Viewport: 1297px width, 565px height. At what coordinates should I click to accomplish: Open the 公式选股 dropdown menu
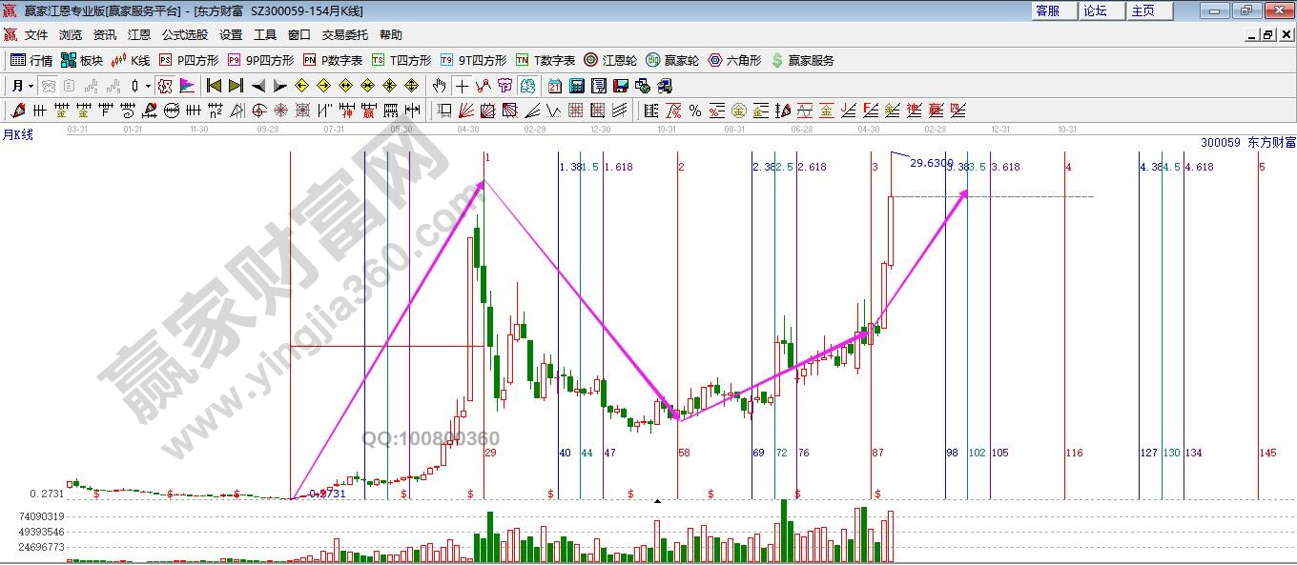tap(184, 34)
